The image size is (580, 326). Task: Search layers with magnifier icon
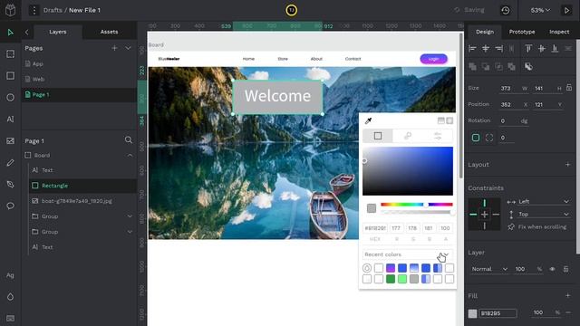click(x=129, y=139)
